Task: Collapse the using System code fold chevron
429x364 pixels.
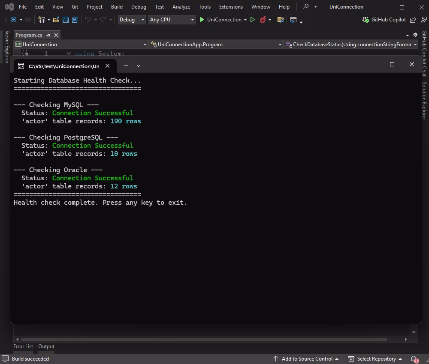Action: [x=69, y=54]
